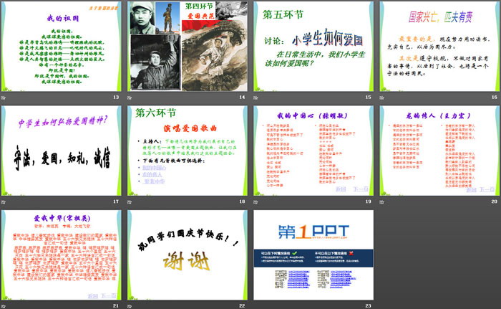
Task: Click animation star icon under slide 20
Action: pos(381,201)
